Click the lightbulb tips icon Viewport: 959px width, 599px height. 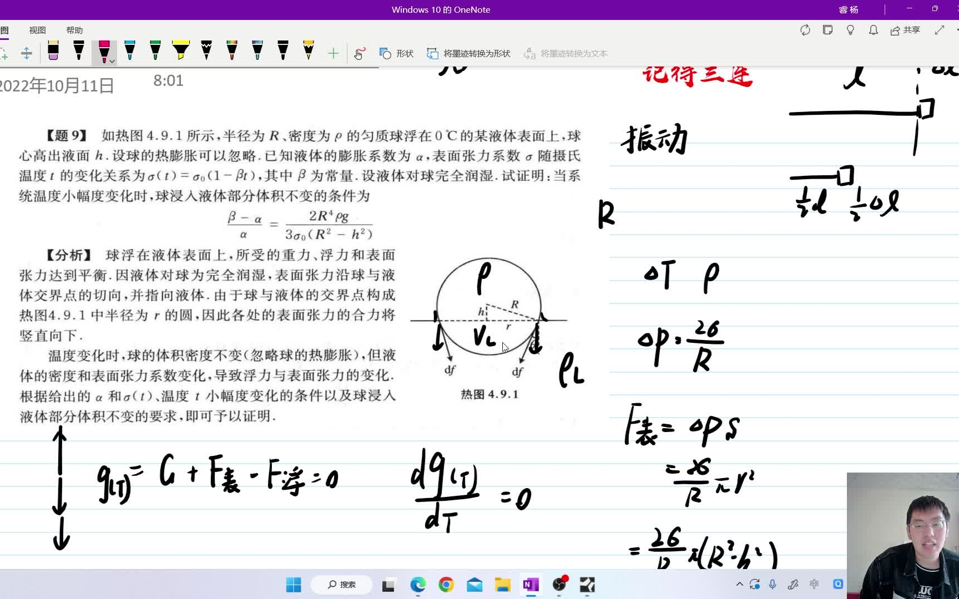pos(850,30)
